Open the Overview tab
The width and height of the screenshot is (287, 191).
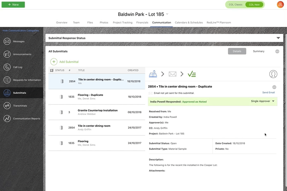point(62,23)
